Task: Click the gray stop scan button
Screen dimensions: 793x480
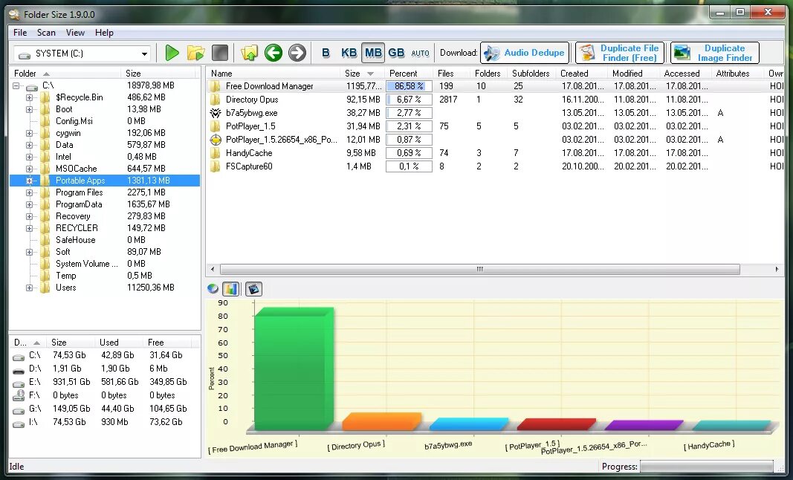Action: click(219, 53)
